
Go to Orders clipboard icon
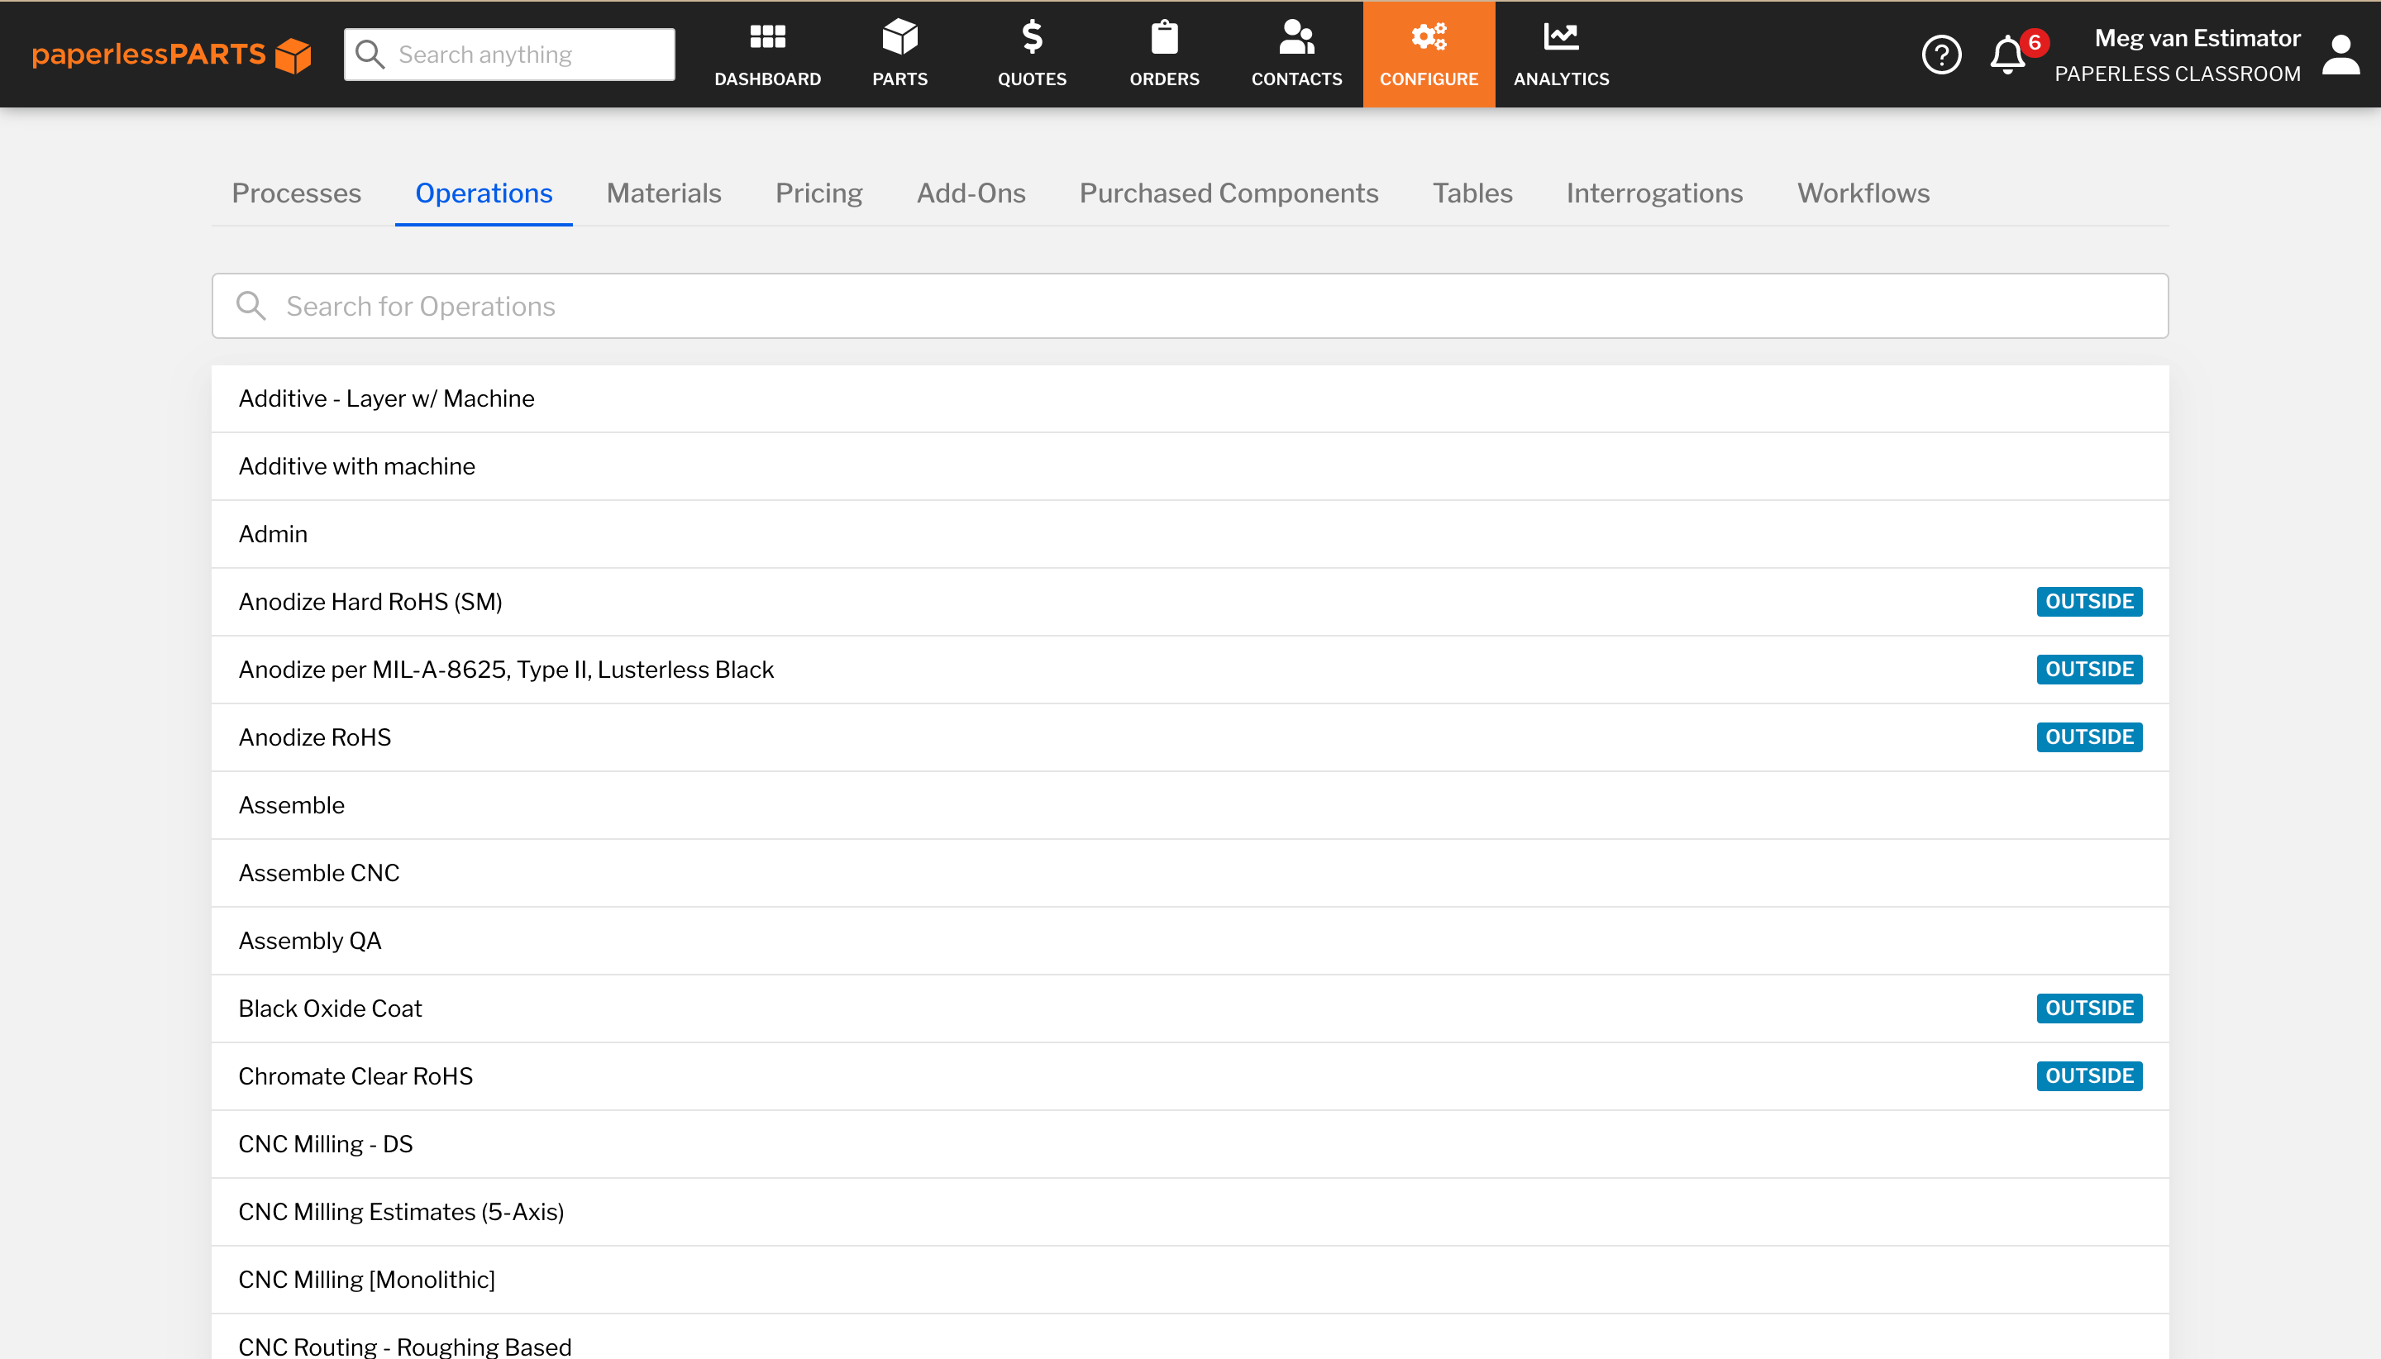[1164, 37]
